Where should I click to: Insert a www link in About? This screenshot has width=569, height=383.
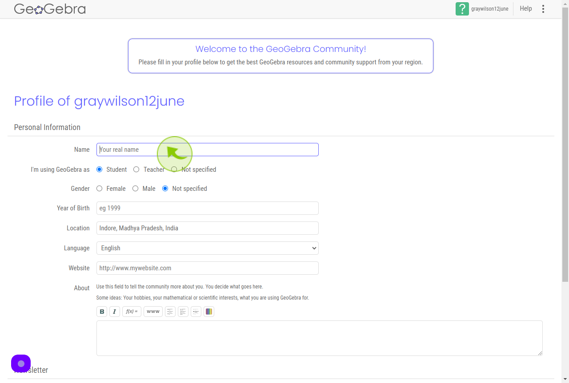tap(153, 312)
